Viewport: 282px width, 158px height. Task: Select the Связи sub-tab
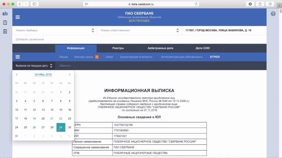(x=109, y=57)
